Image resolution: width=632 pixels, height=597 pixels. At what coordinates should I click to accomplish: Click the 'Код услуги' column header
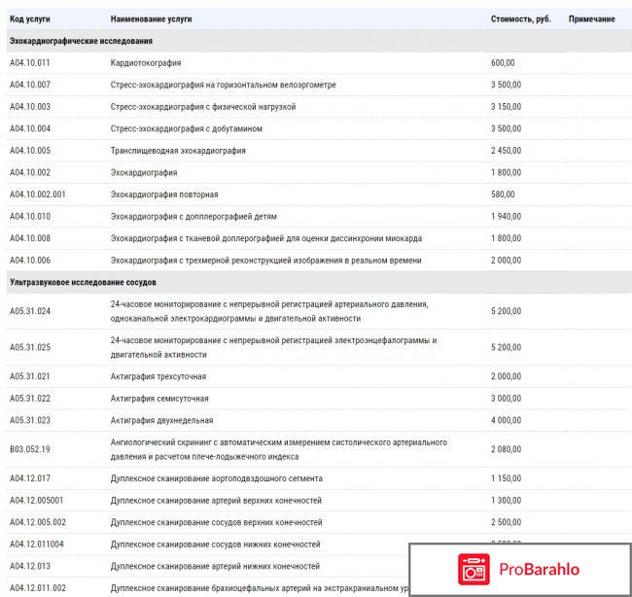coord(30,19)
